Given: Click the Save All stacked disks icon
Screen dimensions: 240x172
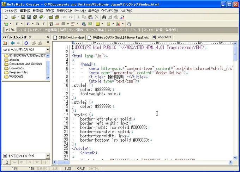Looking at the screenshot, I should [x=35, y=17].
